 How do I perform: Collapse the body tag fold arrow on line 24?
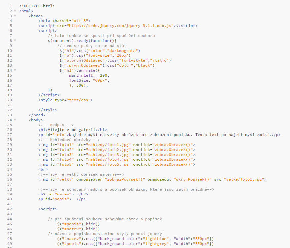pos(15,120)
